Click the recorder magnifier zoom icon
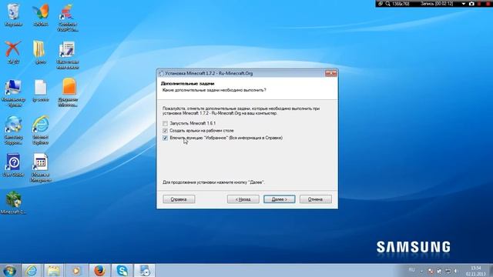This screenshot has height=277, width=493. [388, 4]
